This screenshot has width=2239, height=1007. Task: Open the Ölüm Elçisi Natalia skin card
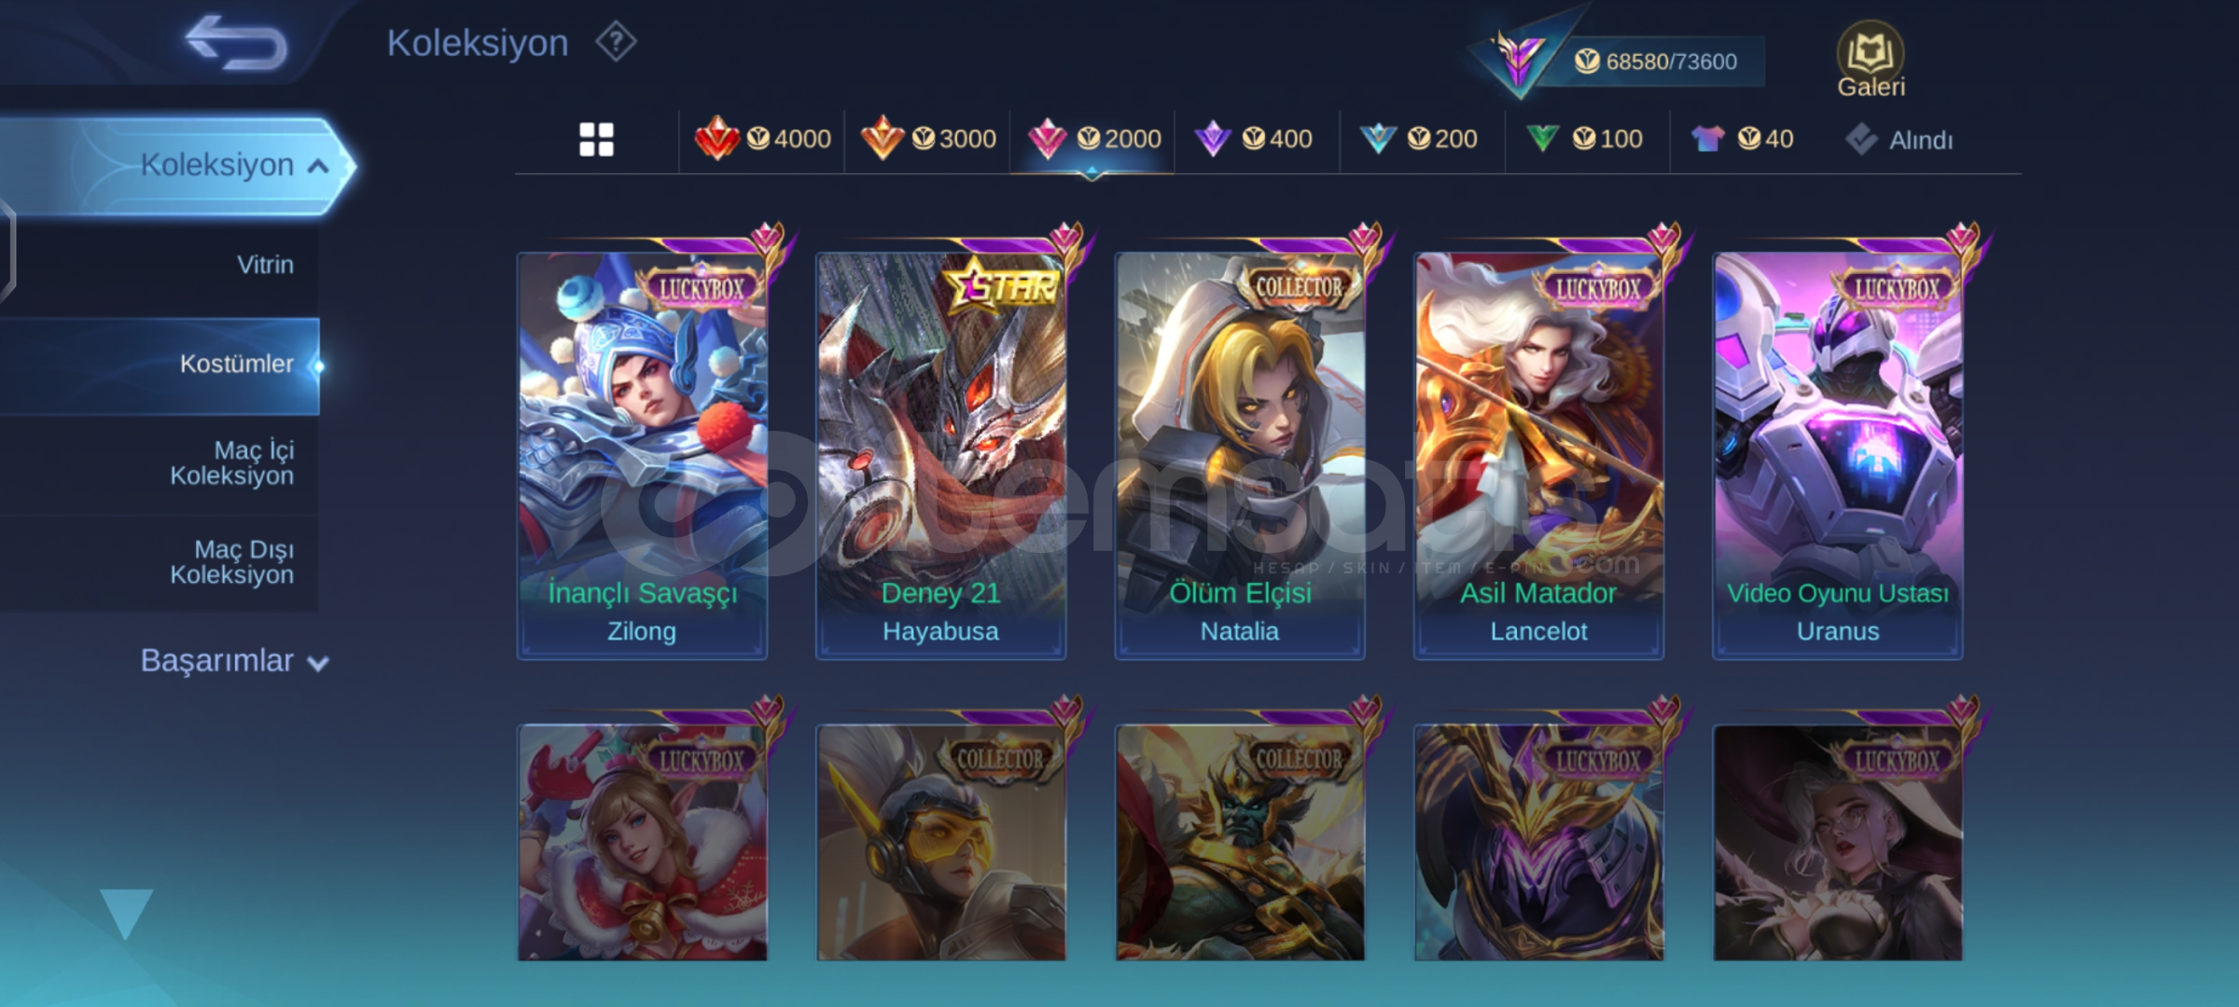1240,456
